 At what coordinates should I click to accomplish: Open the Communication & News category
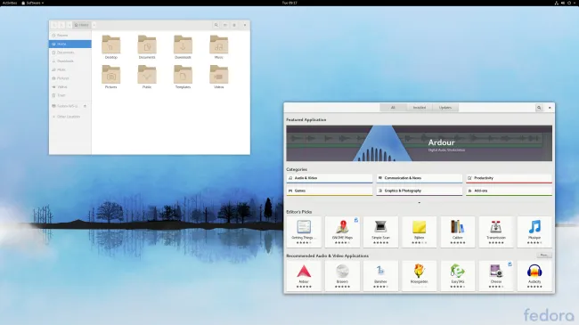(x=420, y=178)
